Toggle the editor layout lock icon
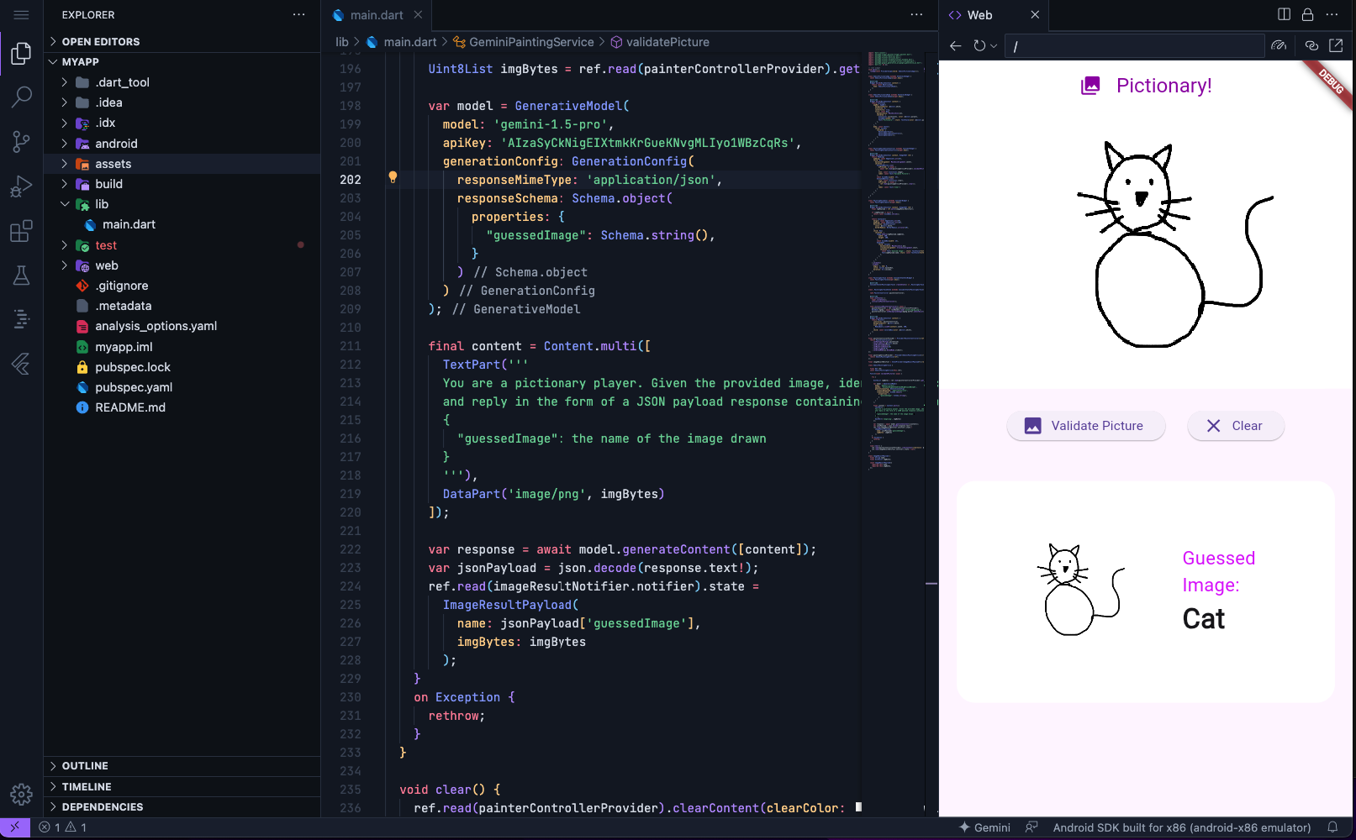Image resolution: width=1356 pixels, height=840 pixels. (x=1306, y=14)
